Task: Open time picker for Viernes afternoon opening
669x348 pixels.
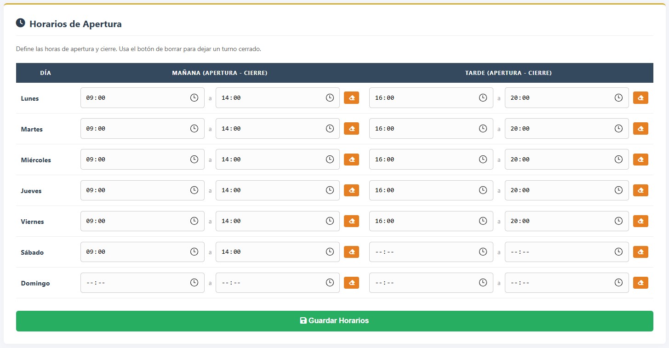Action: (483, 221)
